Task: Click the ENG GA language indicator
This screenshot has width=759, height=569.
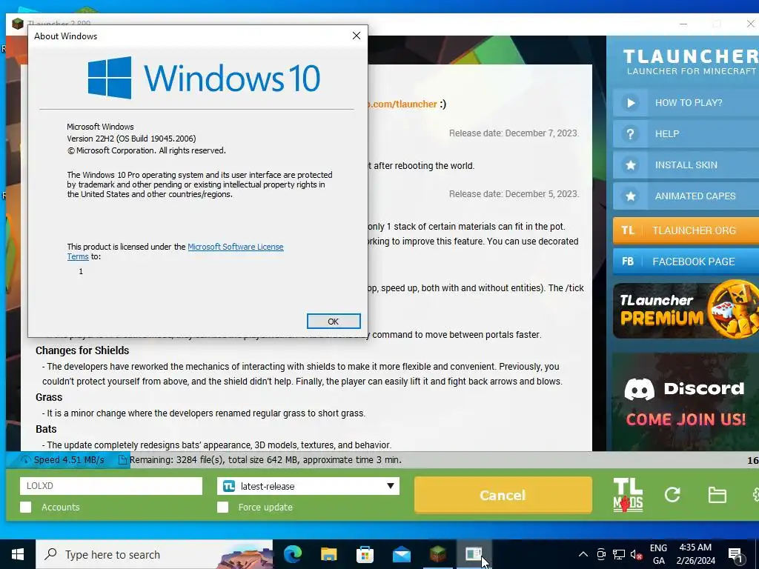Action: tap(658, 554)
